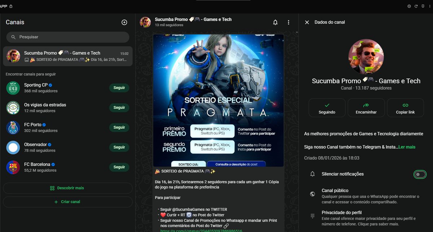Click the bell icon beside Silenciar notificações

click(312, 174)
